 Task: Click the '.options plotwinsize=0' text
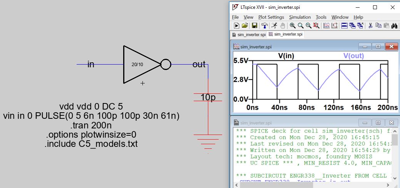click(x=91, y=135)
